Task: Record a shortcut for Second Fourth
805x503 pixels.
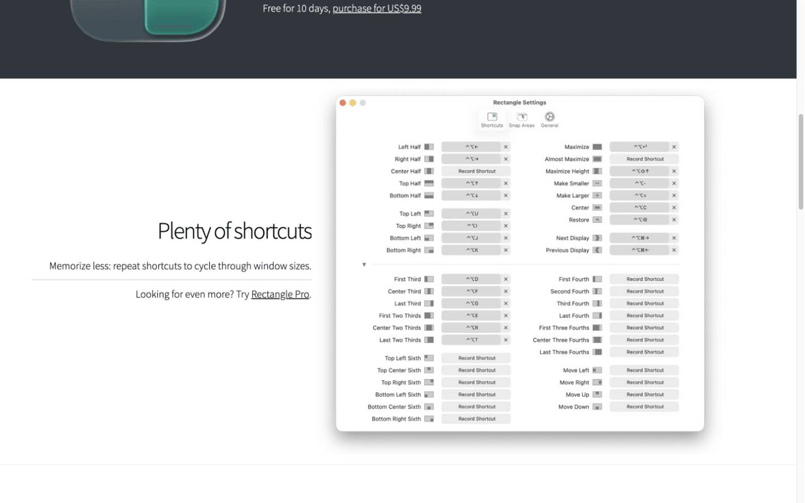Action: pos(645,291)
